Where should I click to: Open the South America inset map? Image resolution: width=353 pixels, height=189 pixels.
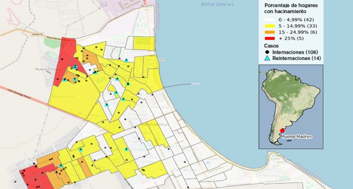[x=291, y=107]
